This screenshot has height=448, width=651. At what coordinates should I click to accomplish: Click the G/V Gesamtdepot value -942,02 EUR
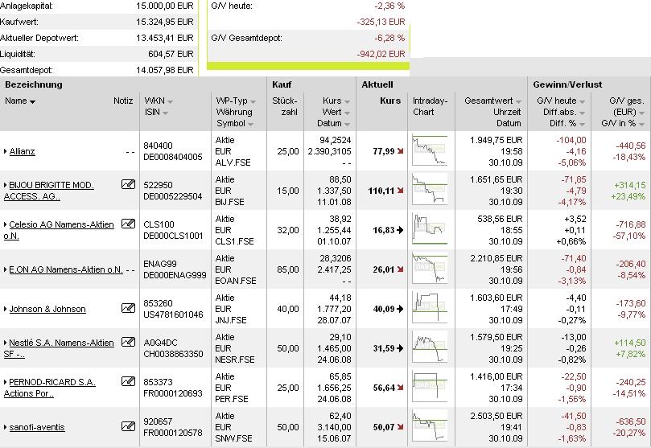pyautogui.click(x=381, y=54)
